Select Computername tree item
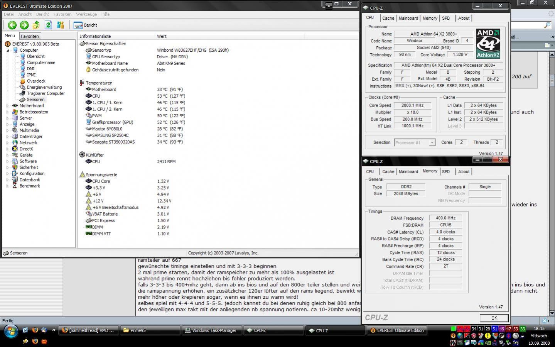The image size is (555, 347). click(41, 63)
